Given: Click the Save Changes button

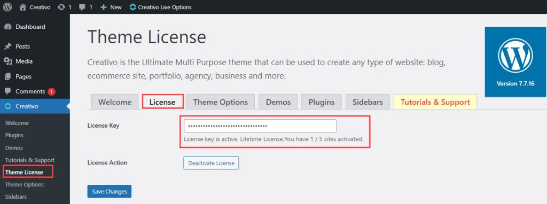Looking at the screenshot, I should (109, 191).
